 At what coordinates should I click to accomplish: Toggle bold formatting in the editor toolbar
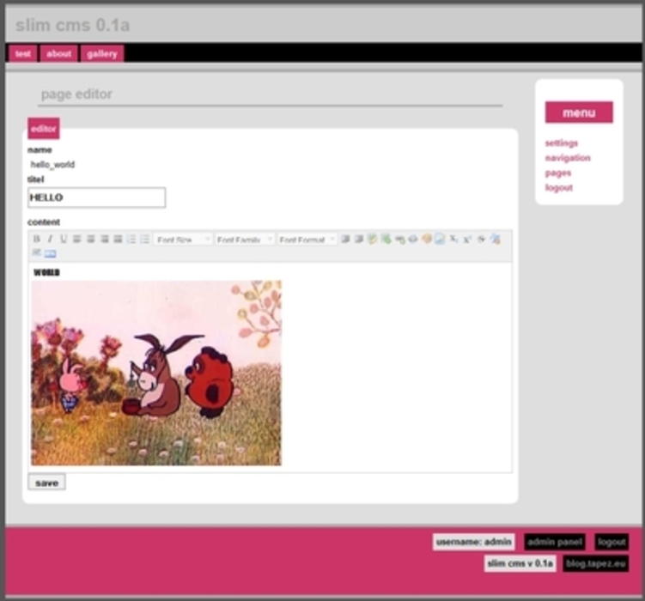coord(37,239)
